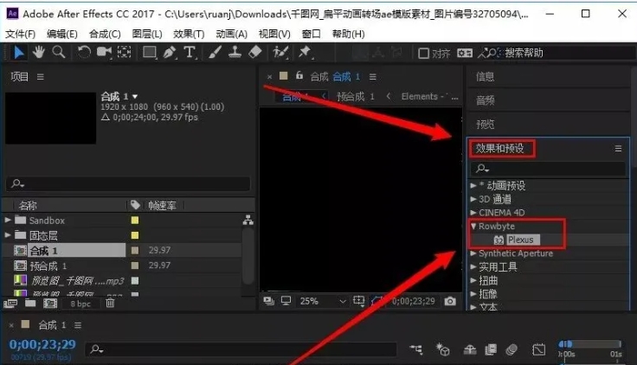The width and height of the screenshot is (637, 365).
Task: Open the 文件(F) menu
Action: pos(20,34)
